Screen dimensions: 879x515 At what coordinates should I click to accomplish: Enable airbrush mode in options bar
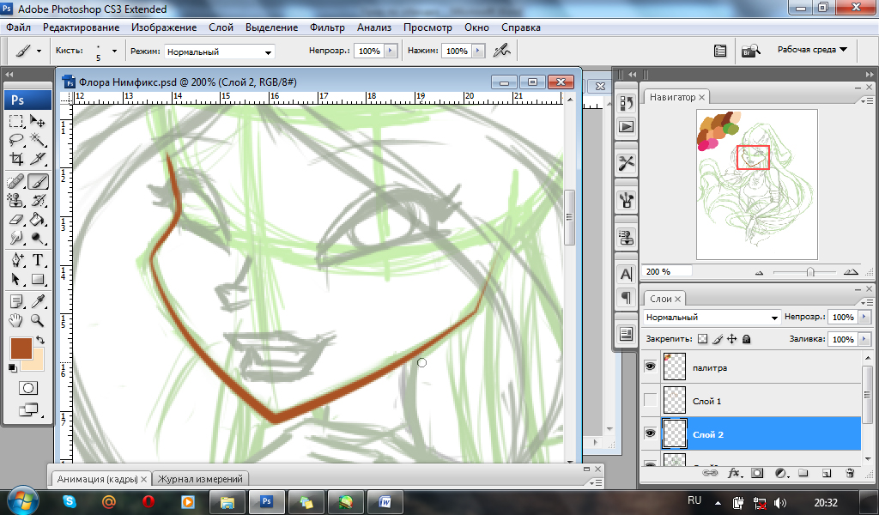click(x=502, y=51)
